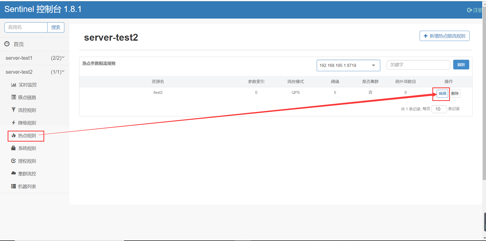The width and height of the screenshot is (486, 241).
Task: Click the lock icon for 系统规则
Action: [x=13, y=148]
